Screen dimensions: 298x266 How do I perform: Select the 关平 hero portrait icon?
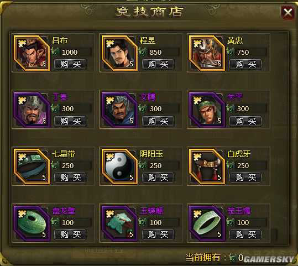coord(207,110)
